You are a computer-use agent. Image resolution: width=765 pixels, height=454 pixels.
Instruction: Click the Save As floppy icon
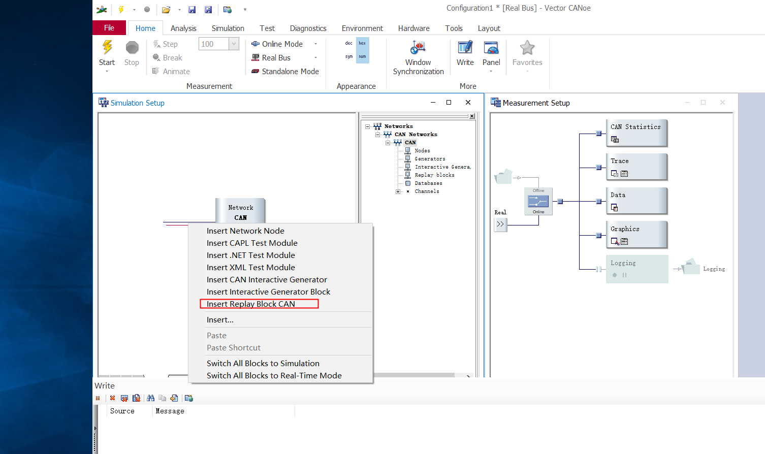pyautogui.click(x=208, y=9)
